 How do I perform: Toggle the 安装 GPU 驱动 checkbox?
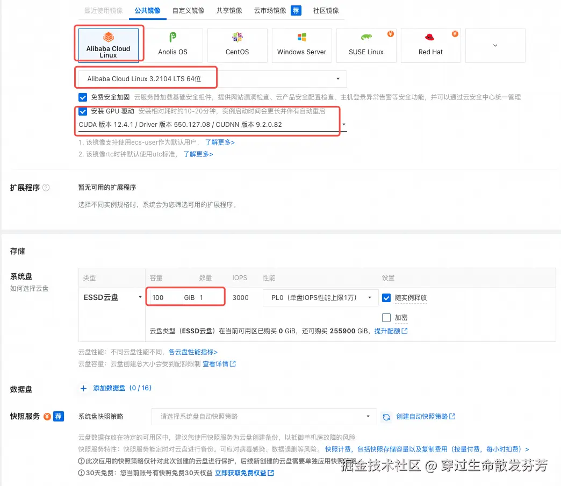[83, 111]
